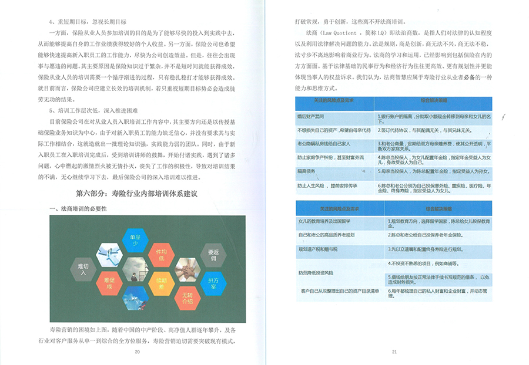Click page number 20
The image size is (529, 365).
pos(137,352)
